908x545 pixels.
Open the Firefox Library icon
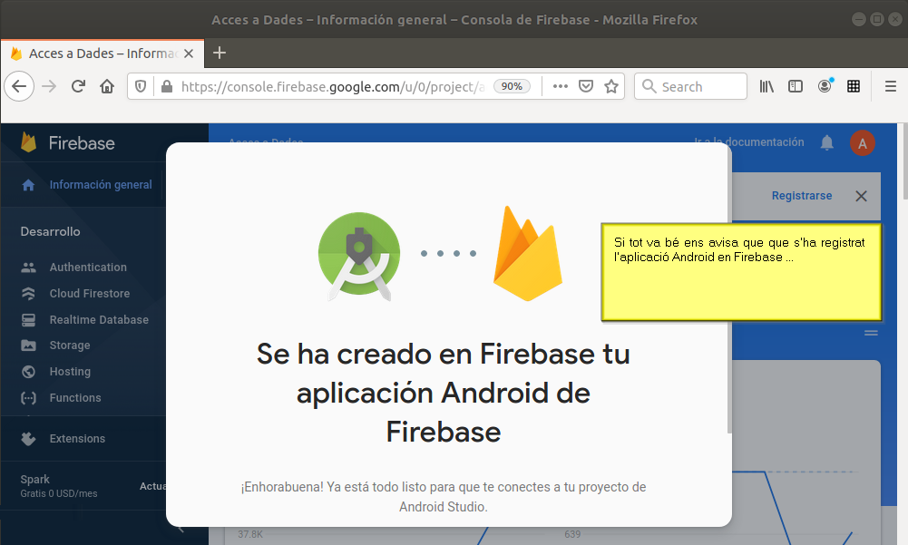766,87
